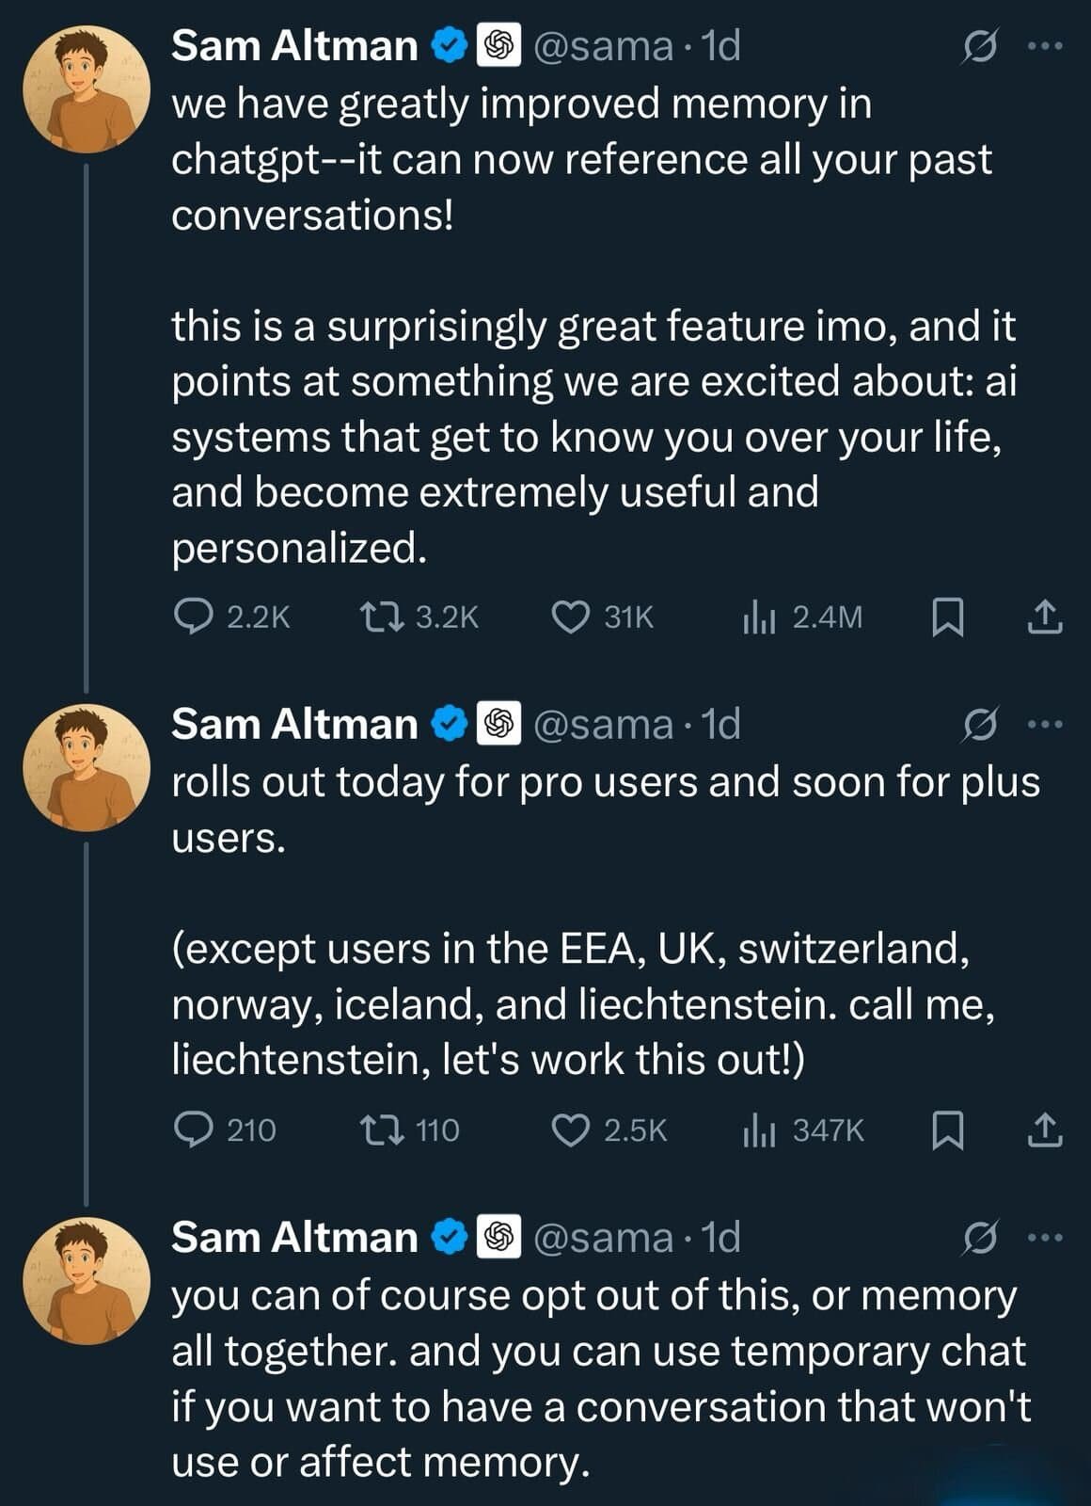Share the second tweet about liechtenstein
This screenshot has width=1091, height=1506.
1045,1129
